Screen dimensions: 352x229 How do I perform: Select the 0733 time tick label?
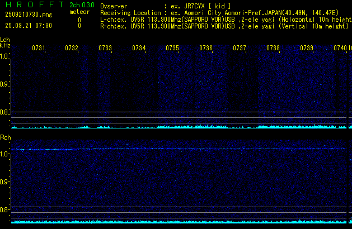(105, 49)
